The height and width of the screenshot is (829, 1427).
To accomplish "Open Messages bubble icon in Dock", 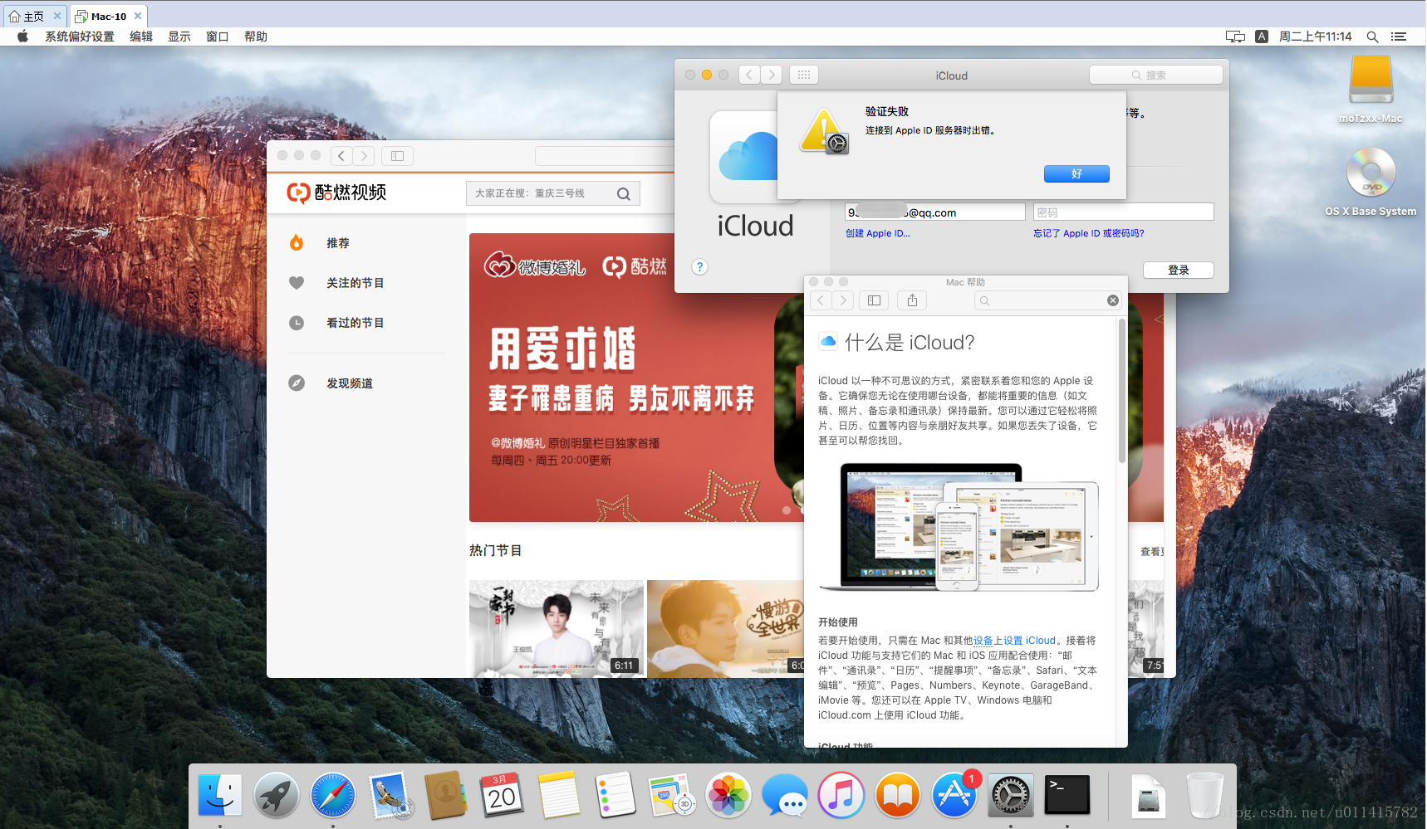I will click(785, 795).
